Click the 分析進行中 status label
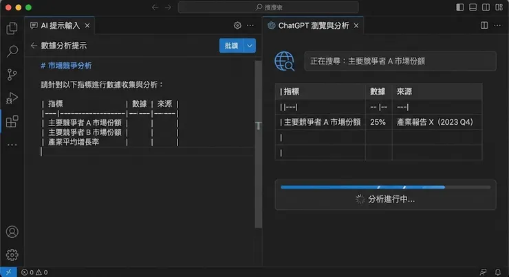This screenshot has width=509, height=277. (391, 200)
